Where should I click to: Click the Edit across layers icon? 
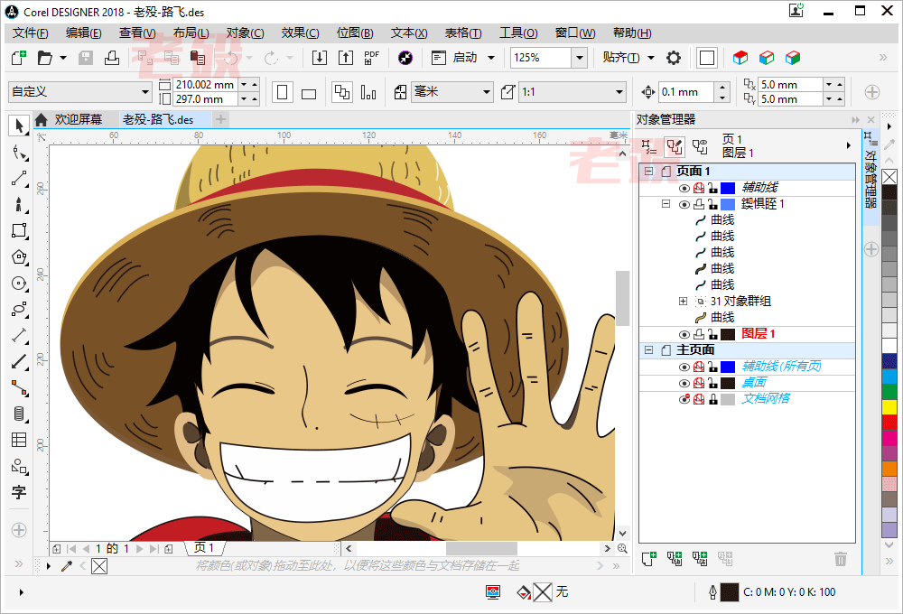(675, 147)
